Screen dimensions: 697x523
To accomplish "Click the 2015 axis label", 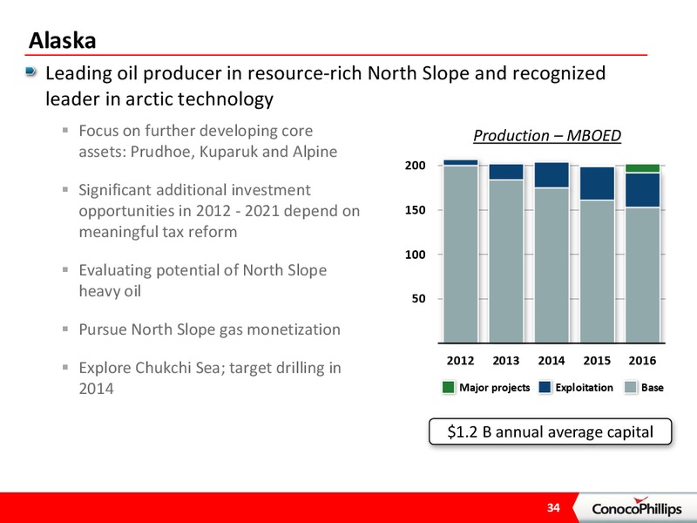I will (597, 360).
